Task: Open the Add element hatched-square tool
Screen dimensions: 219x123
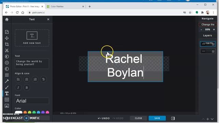Action: pyautogui.click(x=7, y=99)
